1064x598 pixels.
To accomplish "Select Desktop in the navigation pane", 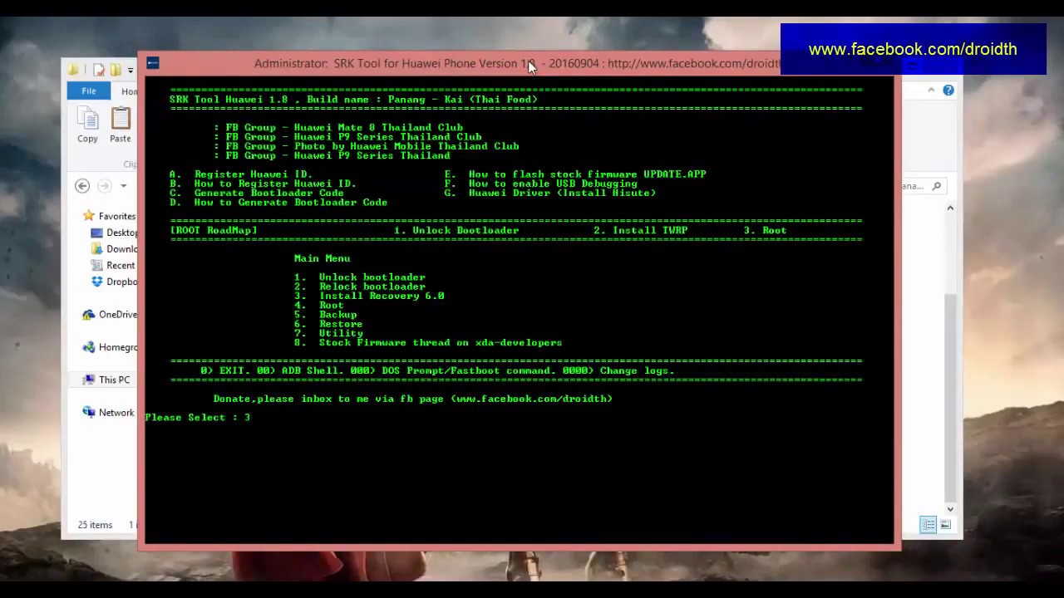I will (x=114, y=233).
